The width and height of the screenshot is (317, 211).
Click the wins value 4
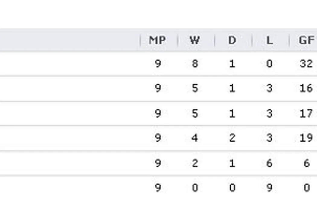pos(195,138)
